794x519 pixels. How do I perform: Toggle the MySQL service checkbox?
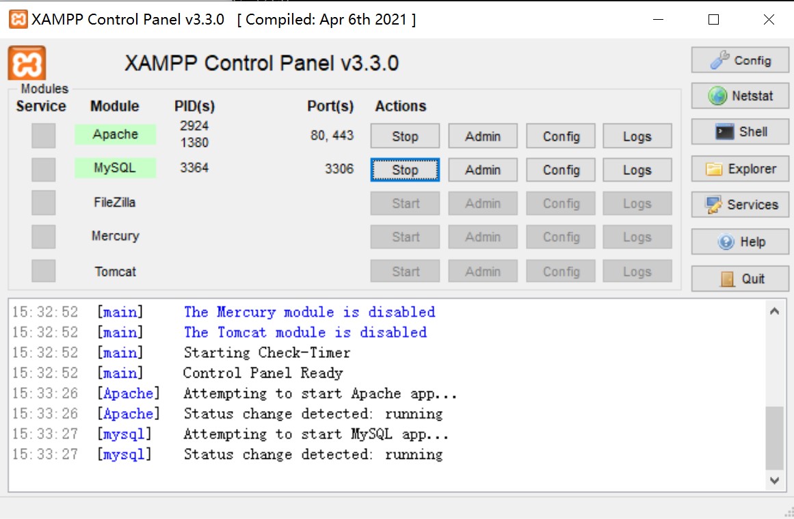43,169
